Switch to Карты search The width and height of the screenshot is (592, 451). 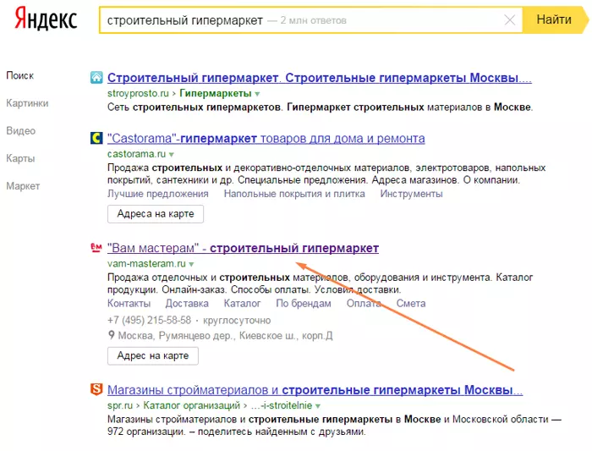(x=20, y=158)
